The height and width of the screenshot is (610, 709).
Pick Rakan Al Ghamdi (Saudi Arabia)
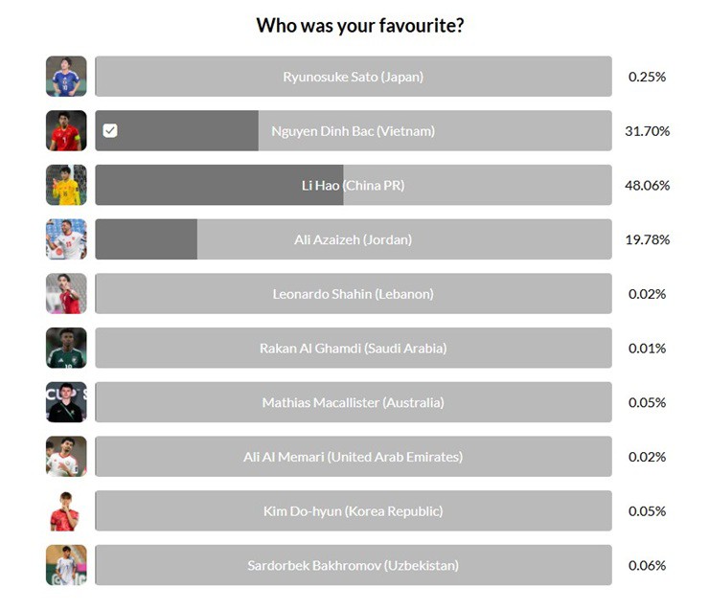click(x=353, y=348)
